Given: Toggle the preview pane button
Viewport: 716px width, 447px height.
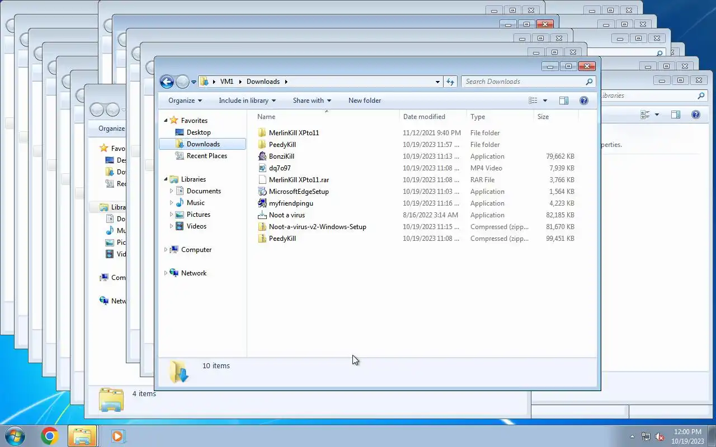Looking at the screenshot, I should point(564,101).
